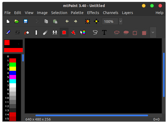Open the Help menu
This screenshot has height=124, width=168.
pos(159,13)
